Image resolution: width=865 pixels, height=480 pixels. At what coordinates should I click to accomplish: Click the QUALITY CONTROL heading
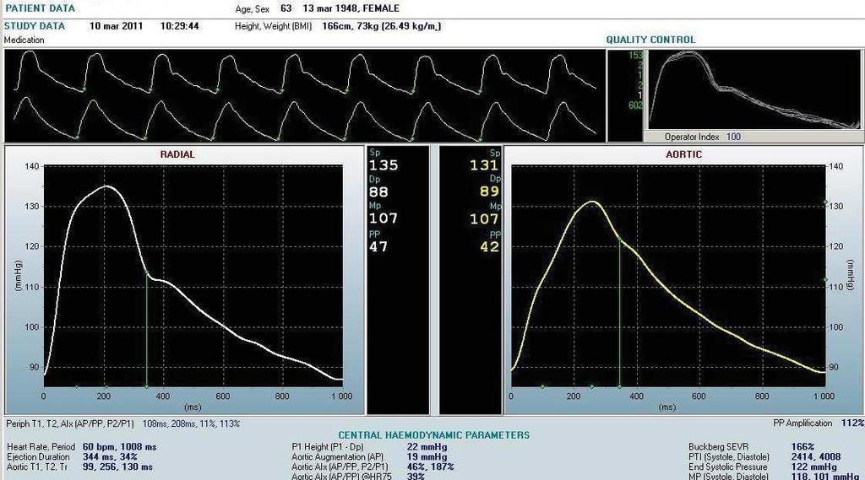pos(651,40)
